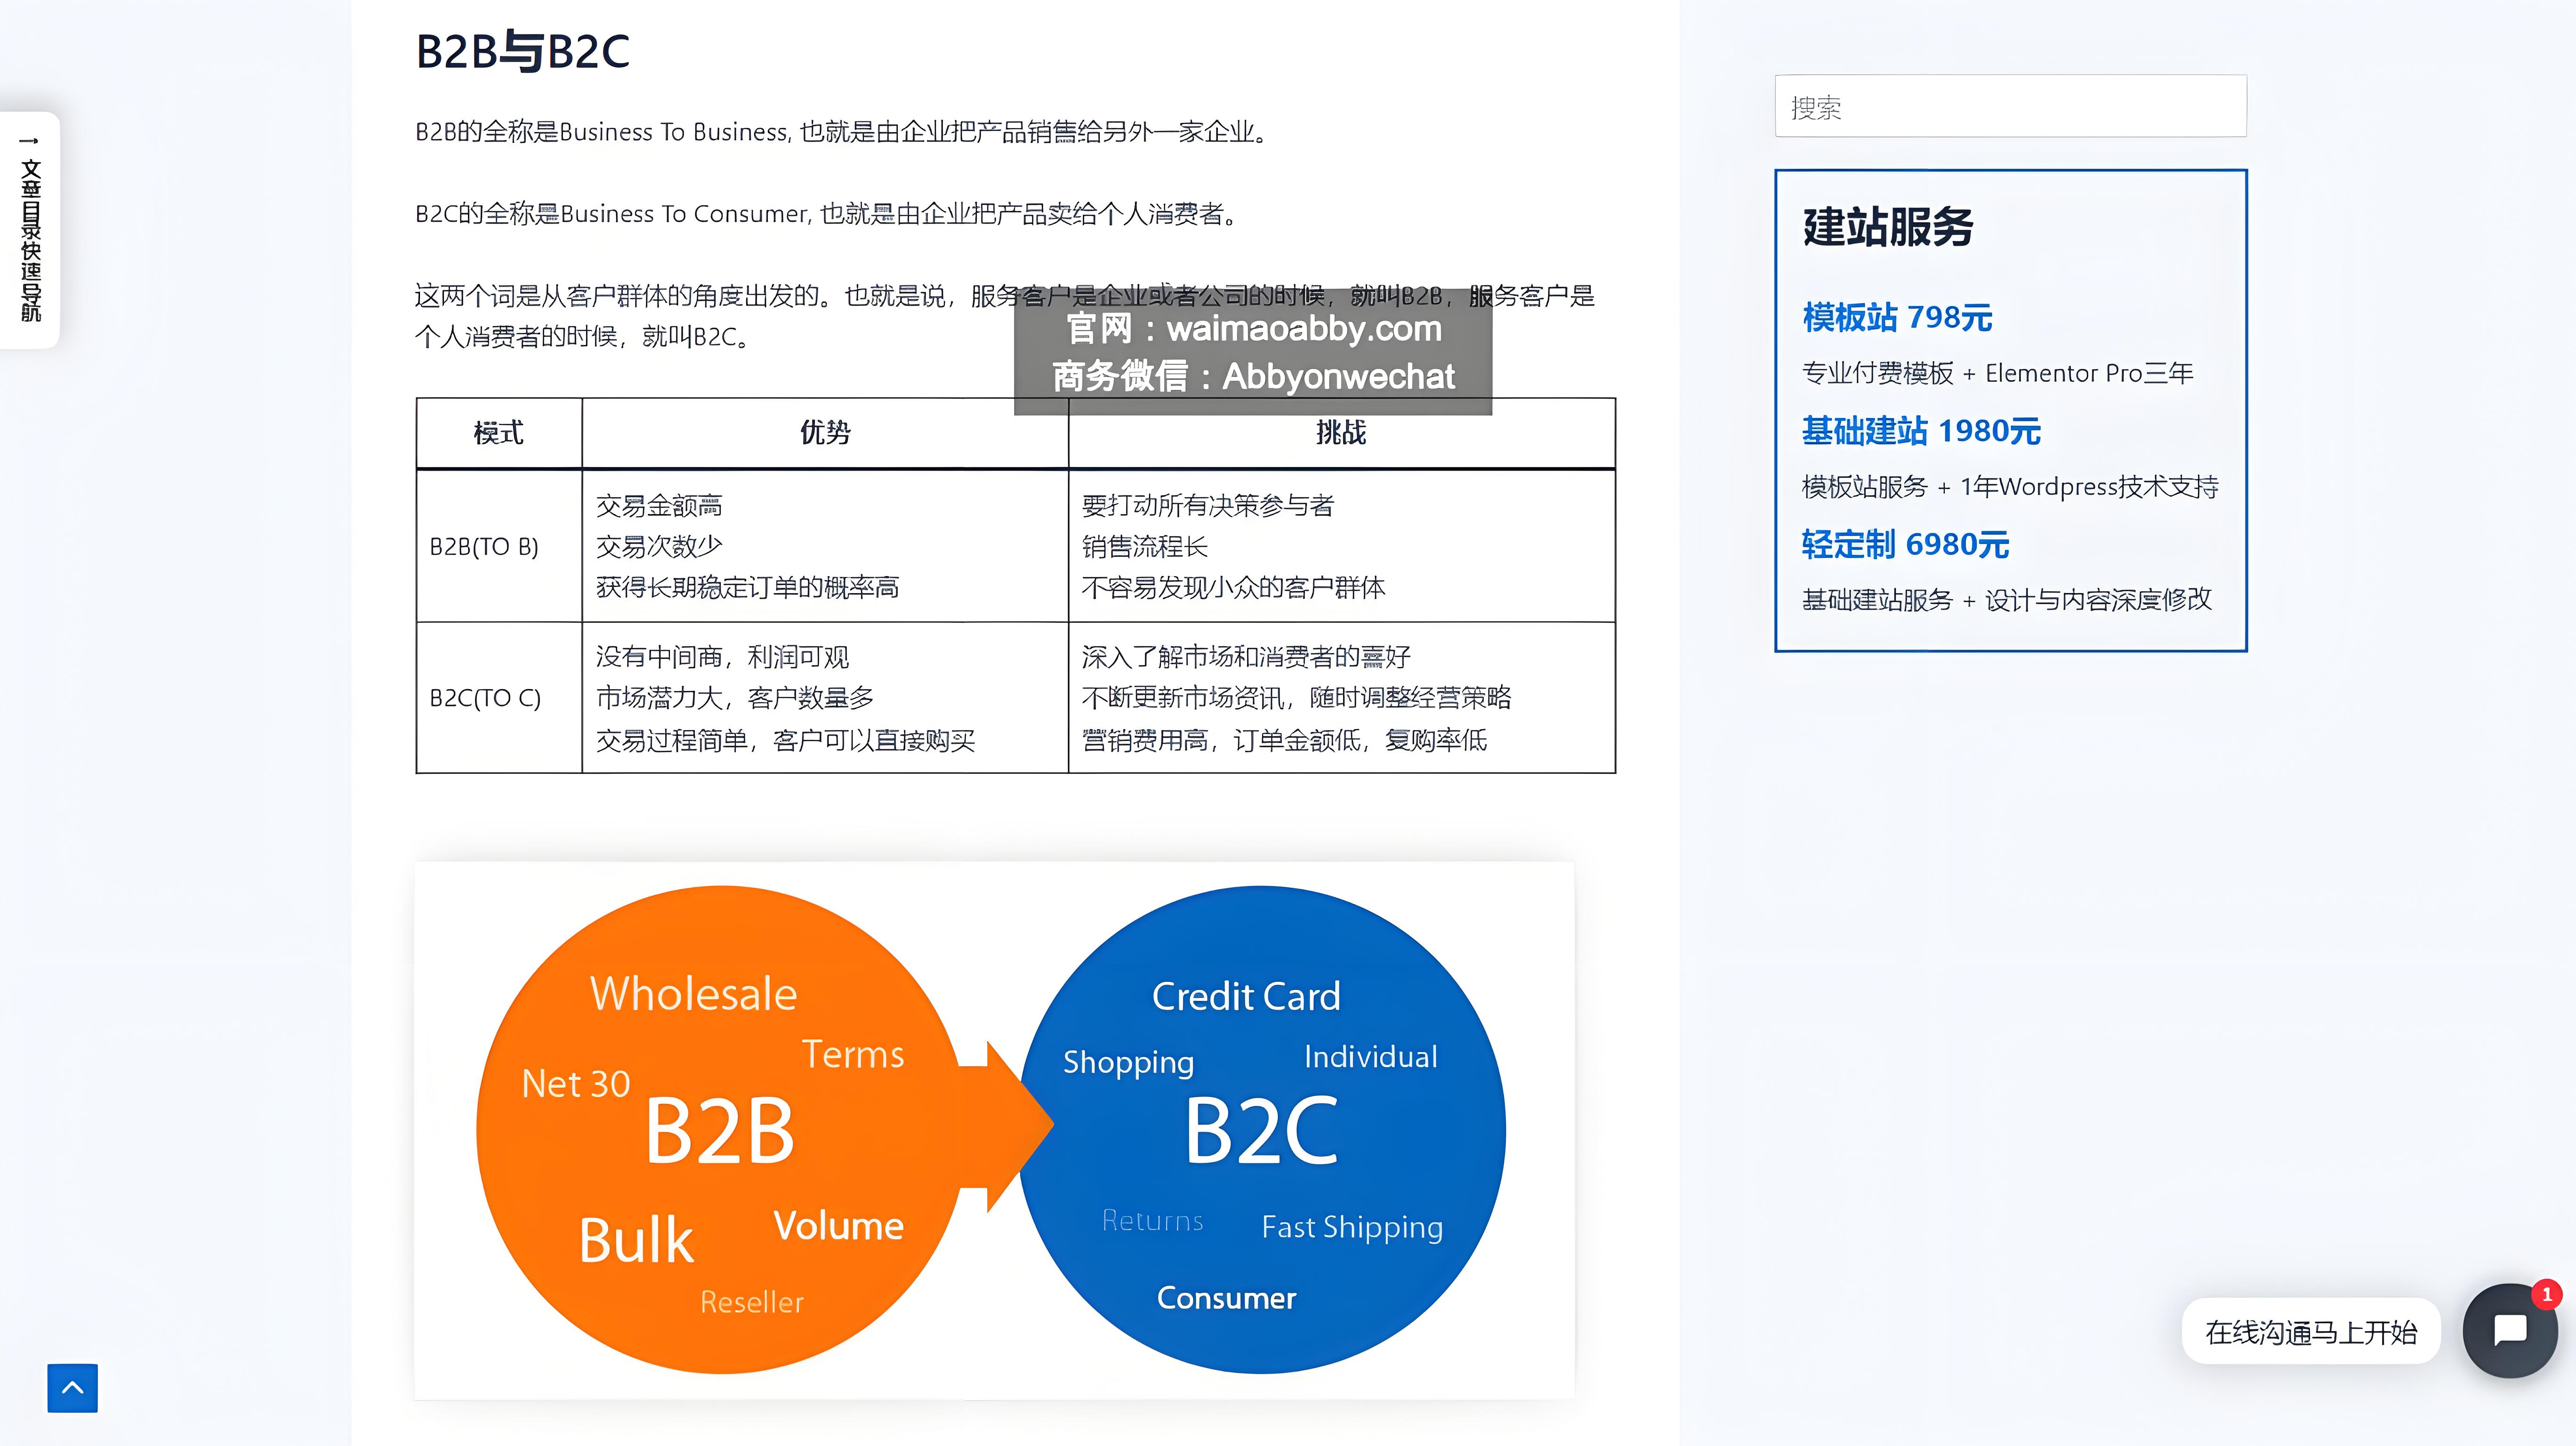Image resolution: width=2576 pixels, height=1446 pixels.
Task: Click the 不容易发现小众的客户群体 line
Action: point(1233,587)
